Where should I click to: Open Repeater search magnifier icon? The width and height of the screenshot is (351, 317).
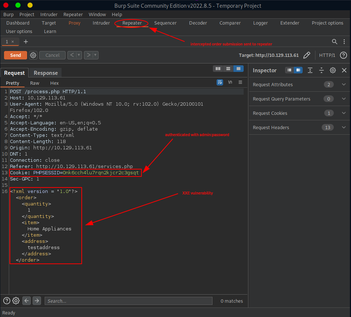[335, 41]
